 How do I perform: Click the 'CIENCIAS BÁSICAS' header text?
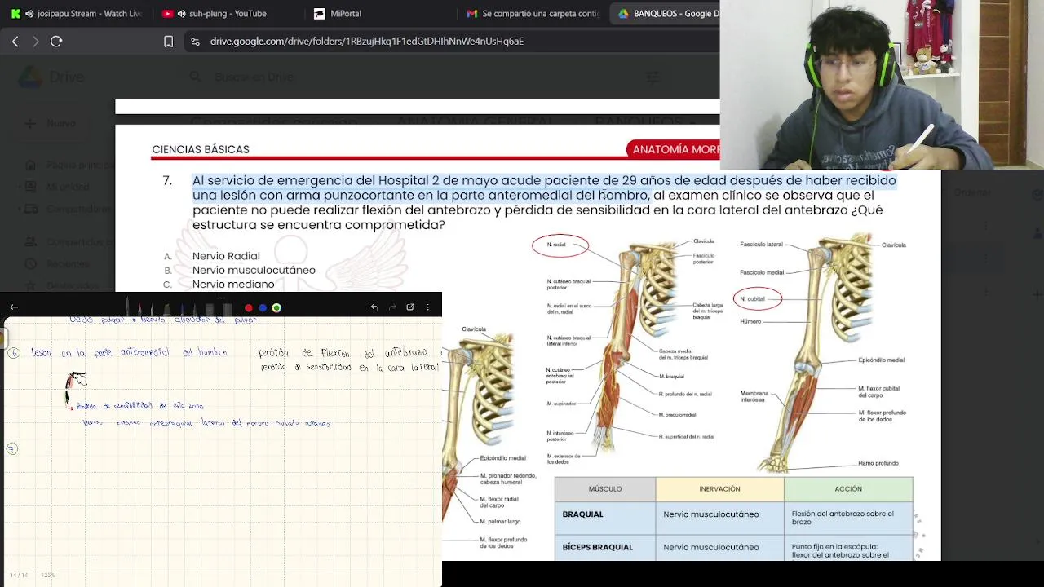point(201,149)
